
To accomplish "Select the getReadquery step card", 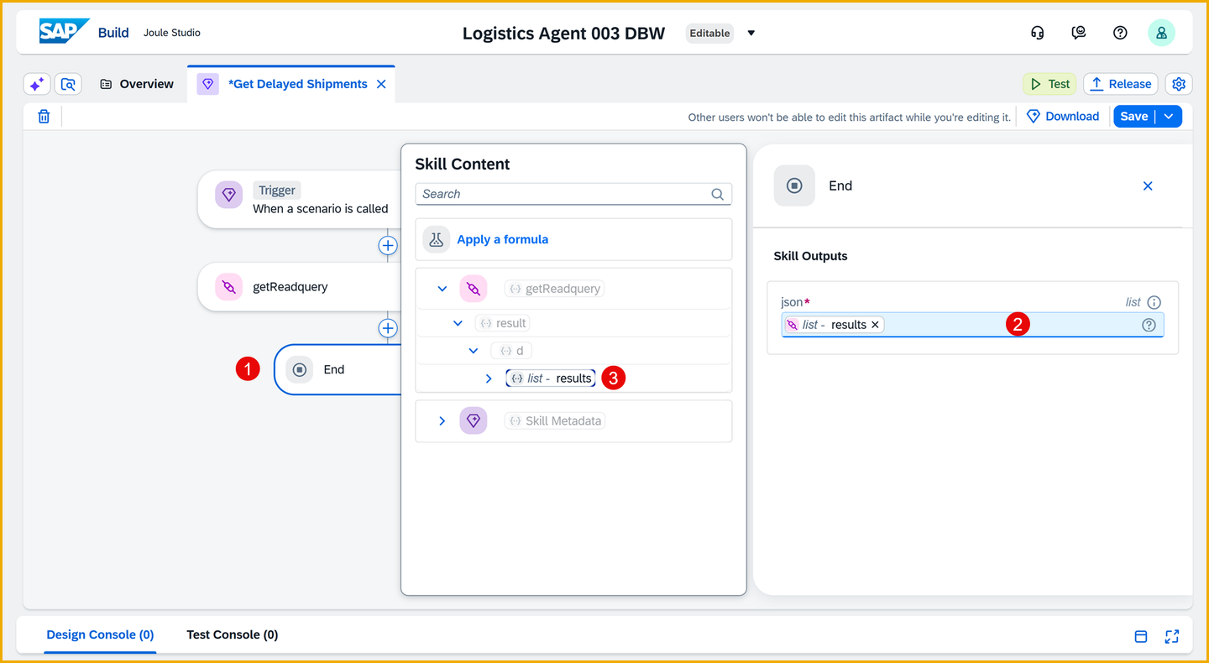I will [299, 287].
